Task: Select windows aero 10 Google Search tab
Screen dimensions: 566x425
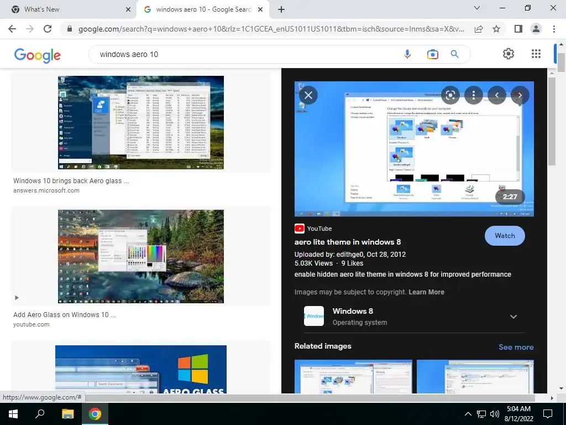Action: [203, 9]
